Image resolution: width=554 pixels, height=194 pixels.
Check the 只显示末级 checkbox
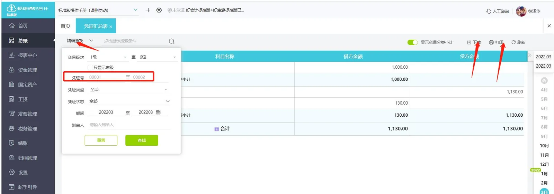90,67
